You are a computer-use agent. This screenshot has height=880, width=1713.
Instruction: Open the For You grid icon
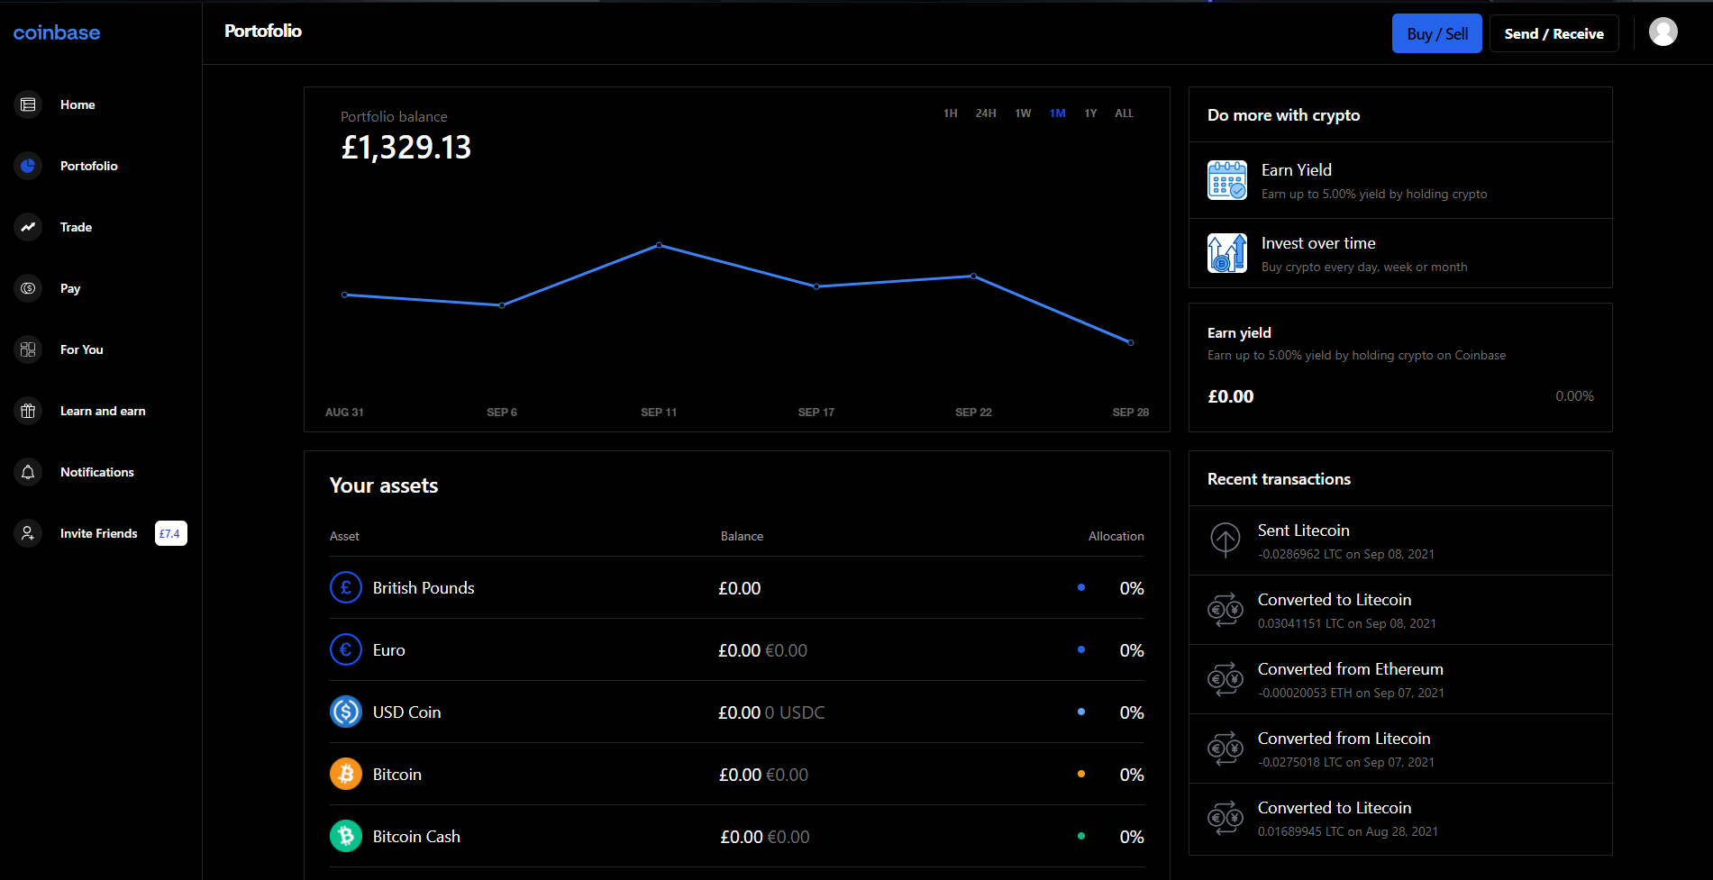coord(28,349)
